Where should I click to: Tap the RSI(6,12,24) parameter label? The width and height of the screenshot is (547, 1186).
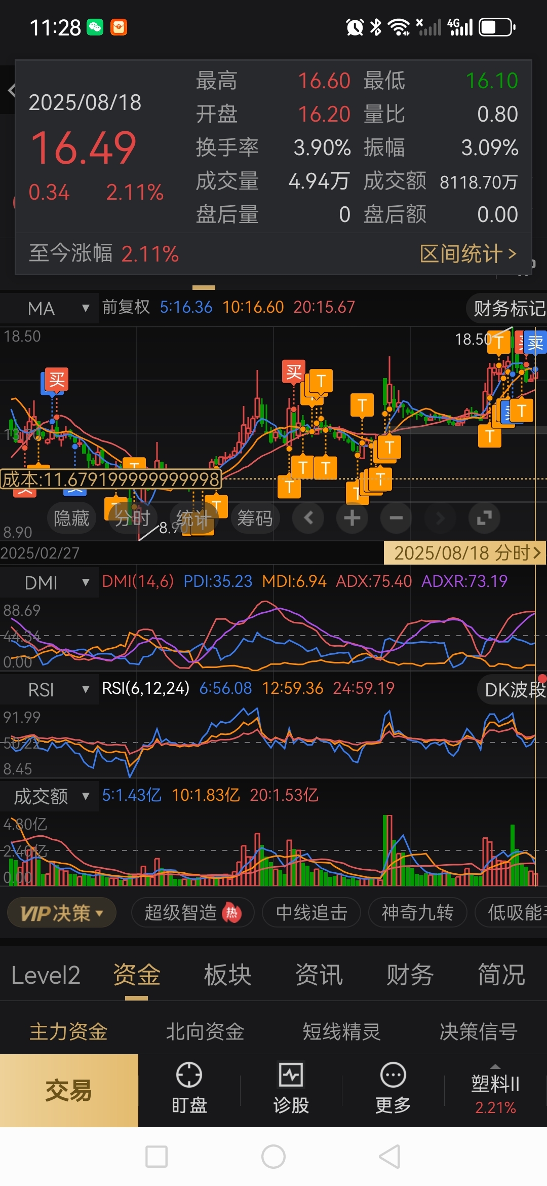146,688
